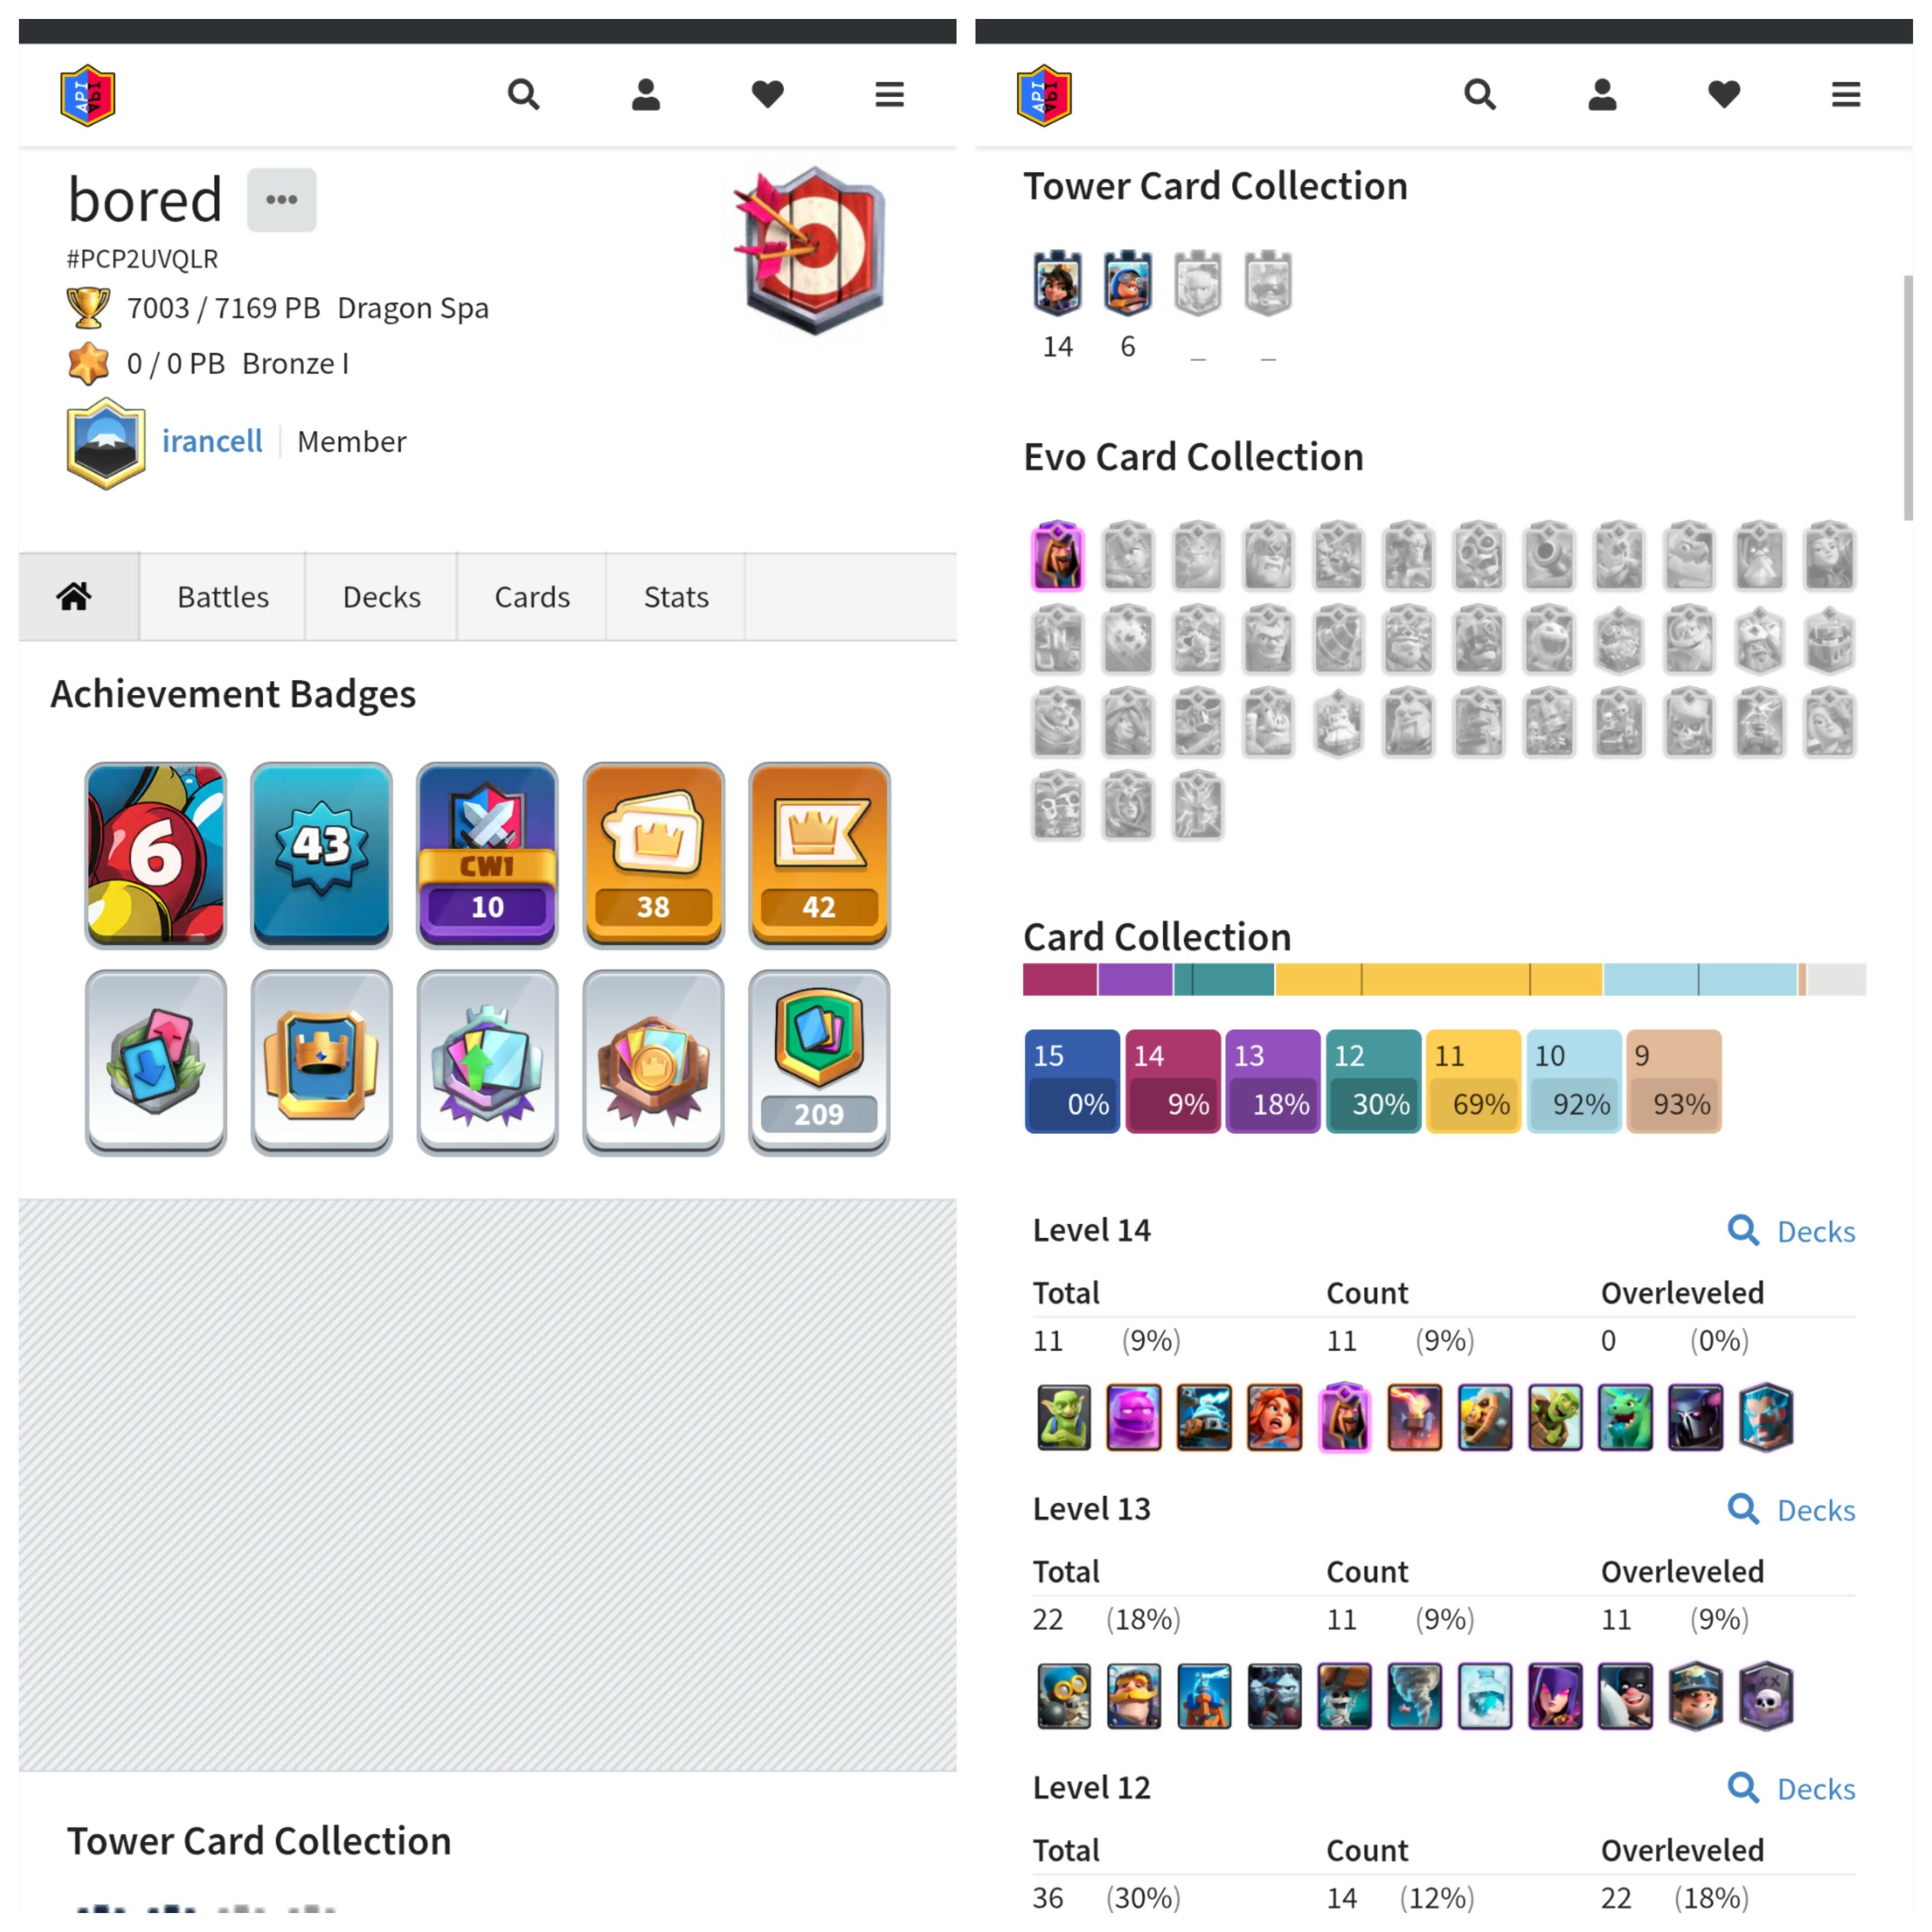Click the evolved purple card in Evo collection
Viewport: 1932px width, 1932px height.
1058,556
